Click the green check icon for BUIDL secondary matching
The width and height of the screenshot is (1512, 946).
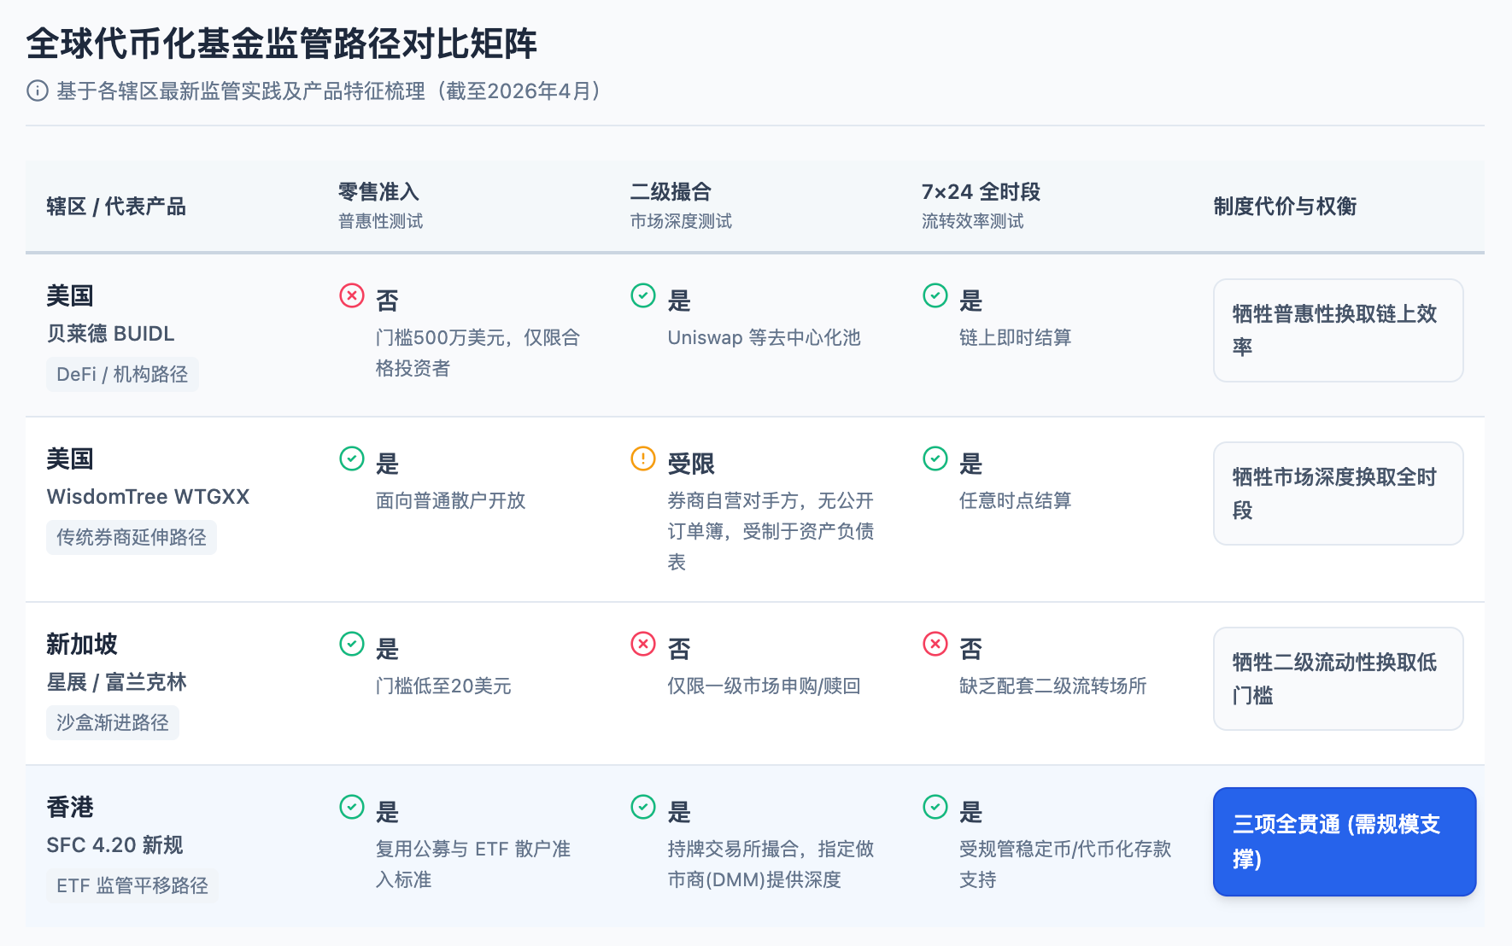[x=643, y=295]
